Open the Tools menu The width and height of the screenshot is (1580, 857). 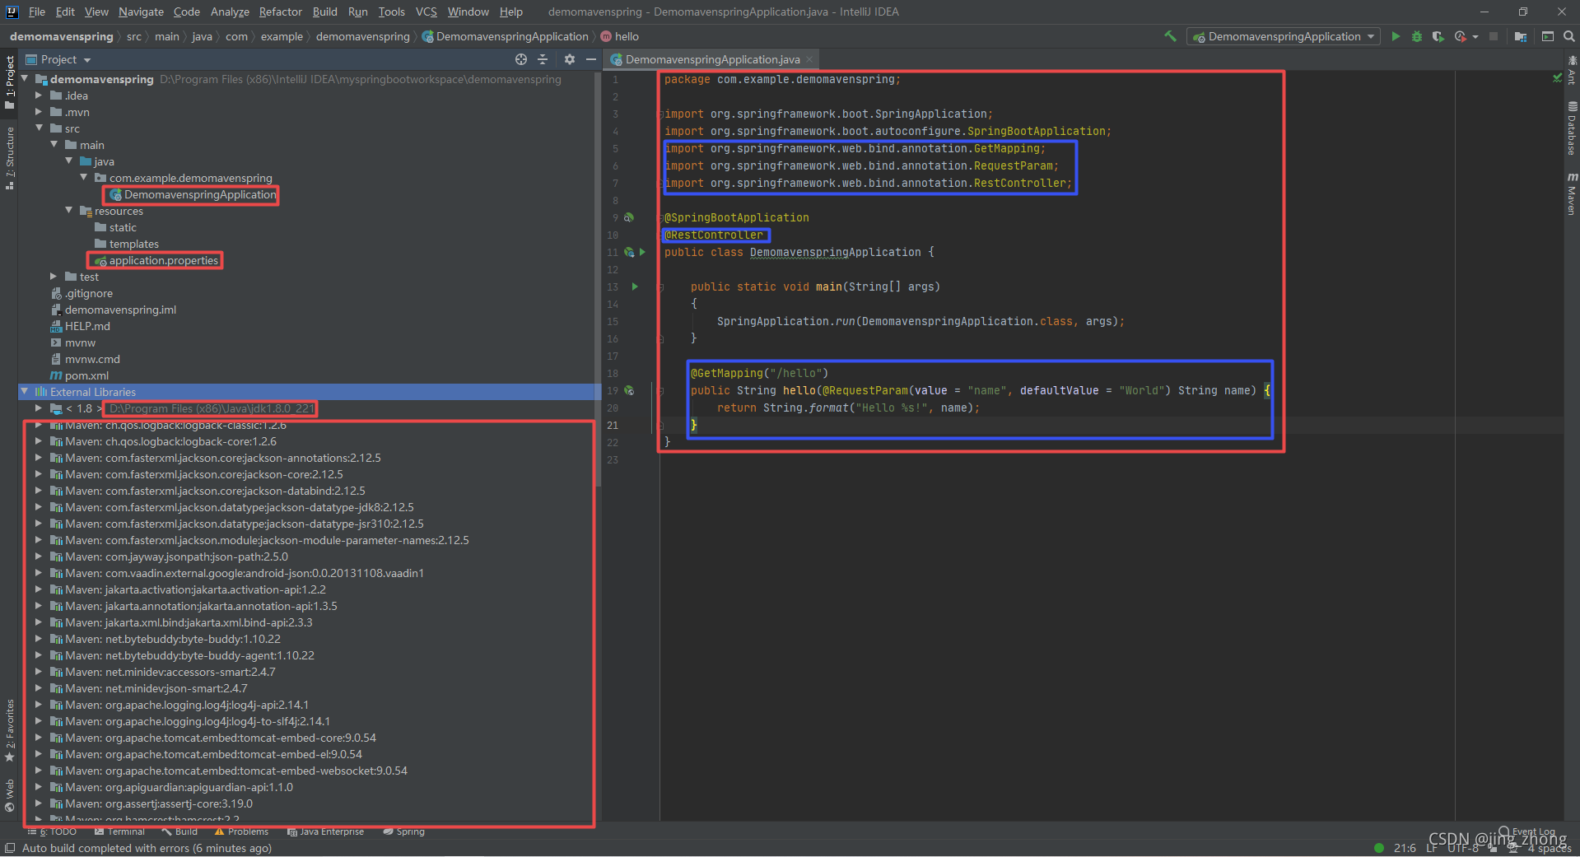pos(391,12)
